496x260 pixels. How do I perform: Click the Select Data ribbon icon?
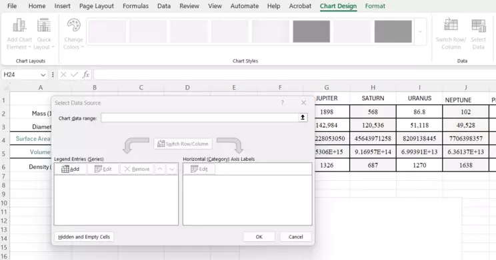(x=478, y=34)
